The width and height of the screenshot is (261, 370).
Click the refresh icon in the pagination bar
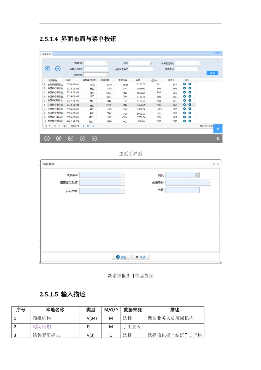[x=93, y=126]
